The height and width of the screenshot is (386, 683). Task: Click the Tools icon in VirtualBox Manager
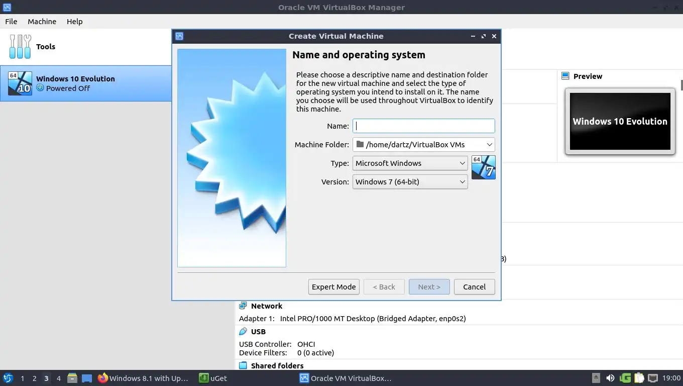(20, 46)
